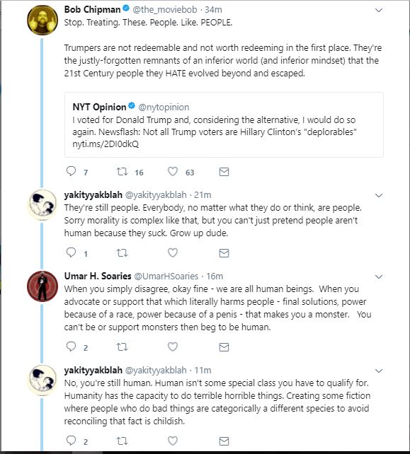View Bob Chipman's profile avatar
This screenshot has width=410, height=454.
[x=42, y=20]
